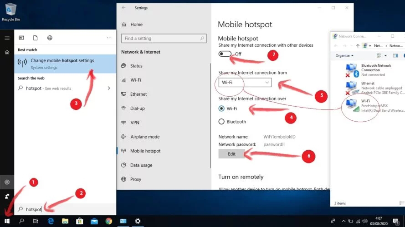Open taskbar search magnifier icon
Image resolution: width=405 pixels, height=227 pixels.
click(21, 221)
